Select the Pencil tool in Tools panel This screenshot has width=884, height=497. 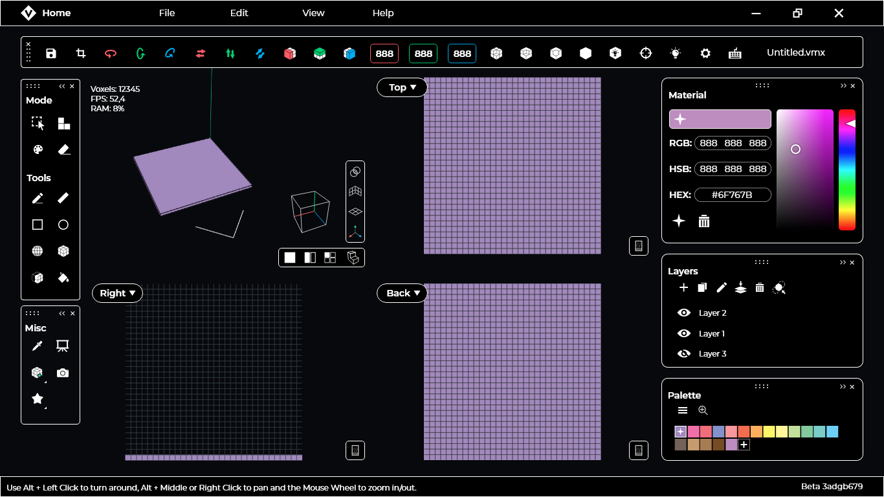pos(38,197)
